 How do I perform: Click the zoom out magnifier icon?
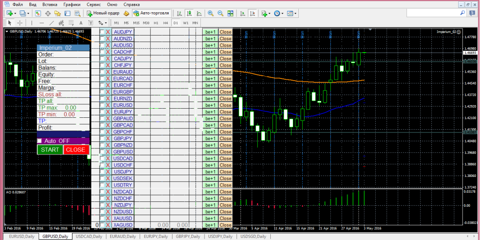(220, 14)
